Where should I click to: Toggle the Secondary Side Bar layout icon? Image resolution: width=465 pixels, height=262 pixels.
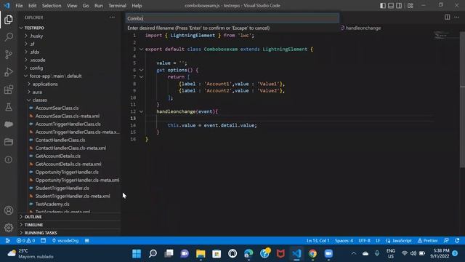[x=399, y=5]
